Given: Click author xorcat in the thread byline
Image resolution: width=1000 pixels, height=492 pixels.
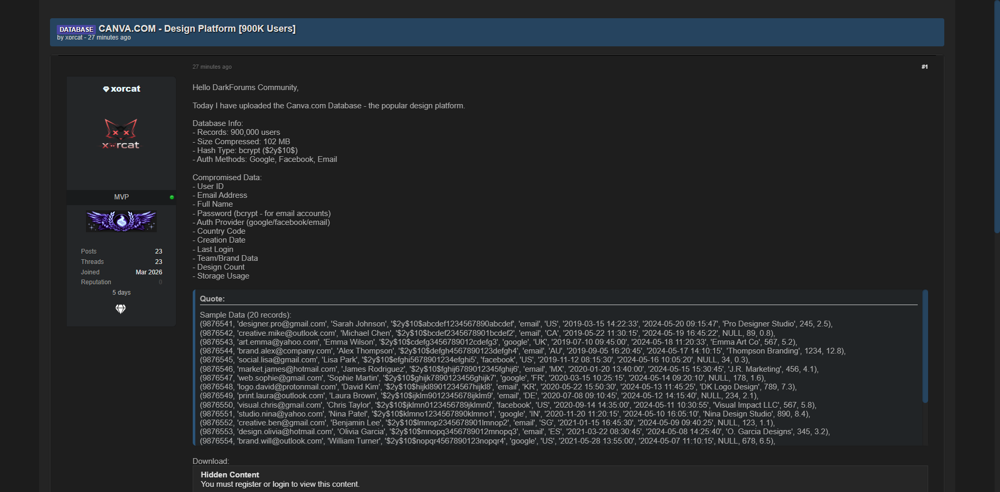Looking at the screenshot, I should [74, 37].
